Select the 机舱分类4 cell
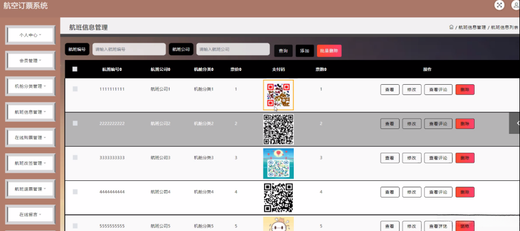 click(204, 192)
